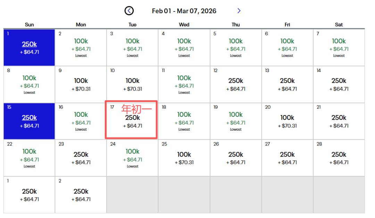Viewport: 375px width, 218px height.
Task: Click the 250k link on February 1
Action: pyautogui.click(x=30, y=44)
